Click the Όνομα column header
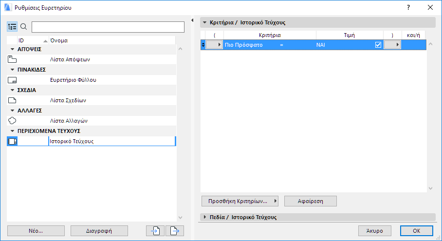The image size is (442, 241). pos(112,40)
